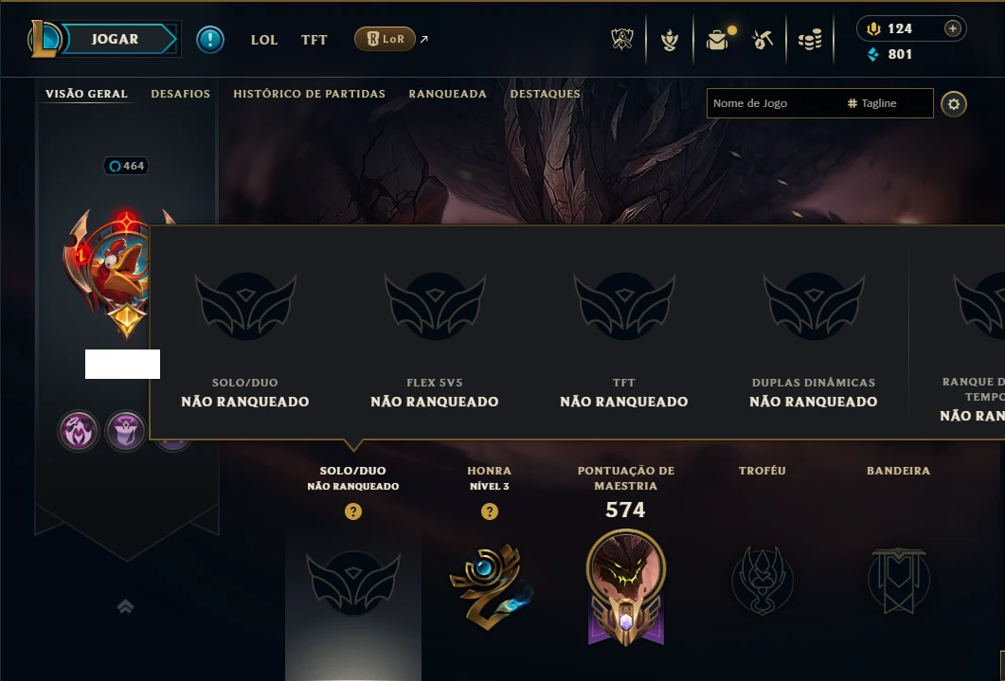Click the Solo/Duo help question mark

pyautogui.click(x=353, y=511)
